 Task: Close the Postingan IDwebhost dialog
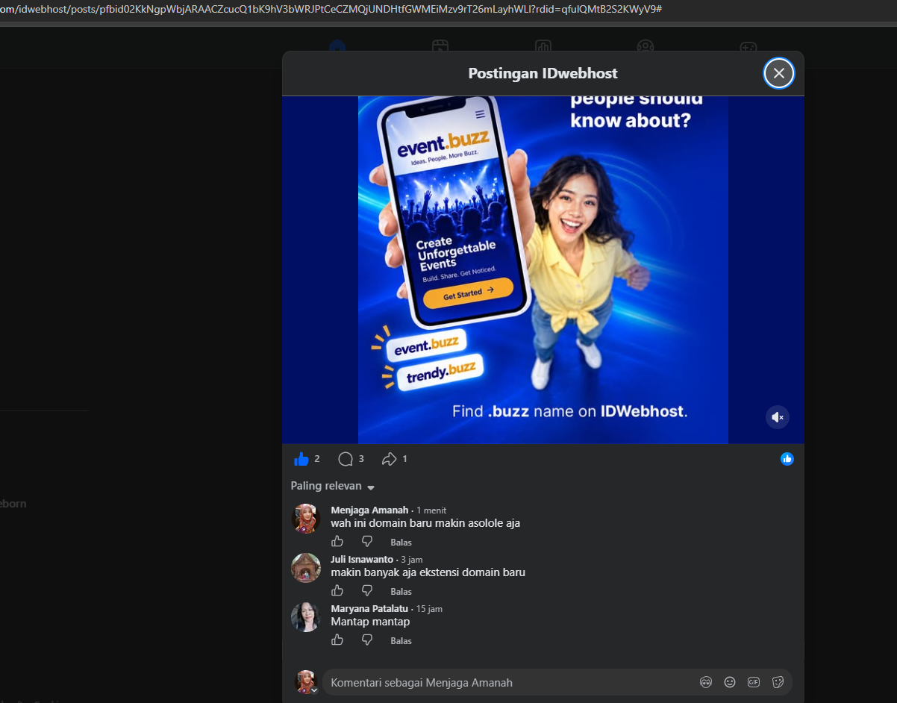click(x=779, y=73)
